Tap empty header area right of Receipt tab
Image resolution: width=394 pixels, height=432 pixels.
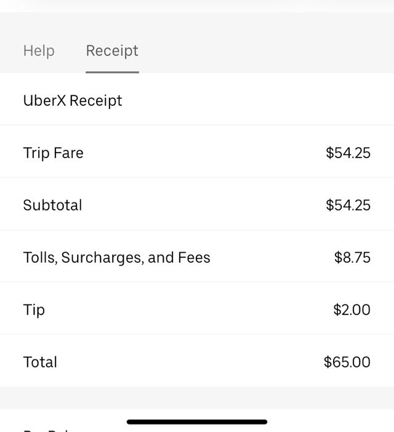pos(265,49)
